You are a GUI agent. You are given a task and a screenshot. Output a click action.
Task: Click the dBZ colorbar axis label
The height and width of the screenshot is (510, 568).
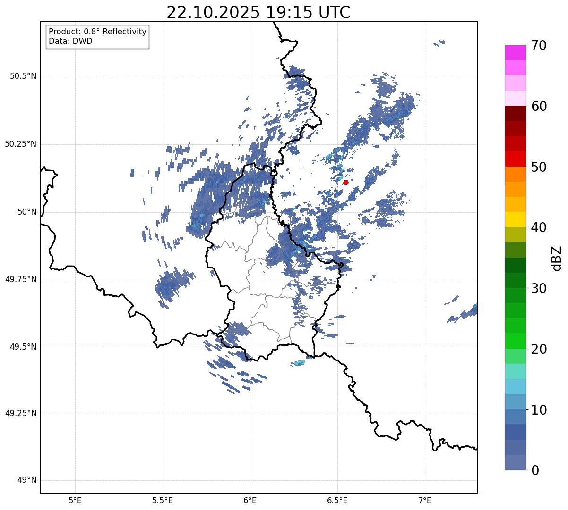[557, 258]
